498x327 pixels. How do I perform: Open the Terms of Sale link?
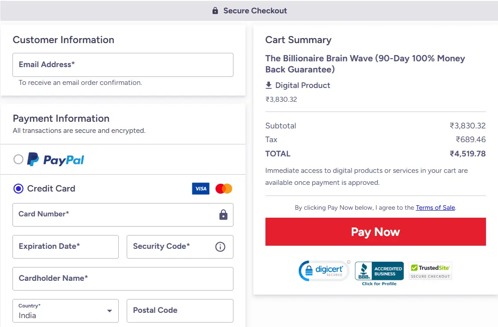[435, 207]
